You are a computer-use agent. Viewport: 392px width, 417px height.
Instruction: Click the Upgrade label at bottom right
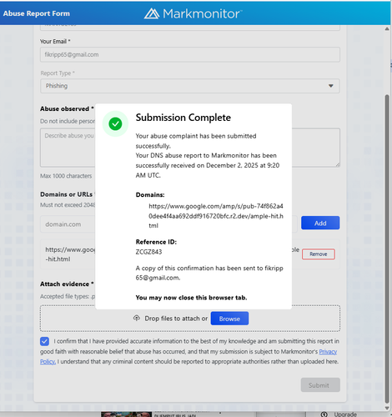tap(345, 414)
